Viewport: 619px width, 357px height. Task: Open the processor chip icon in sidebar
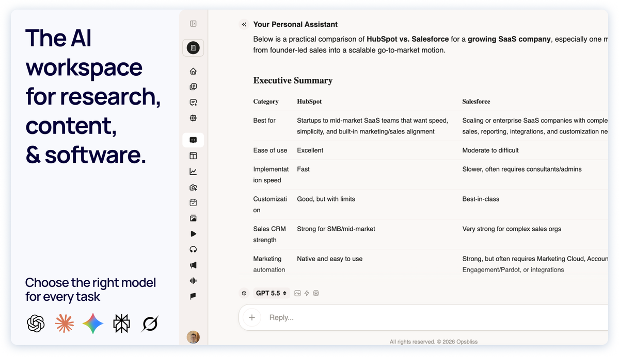193,118
